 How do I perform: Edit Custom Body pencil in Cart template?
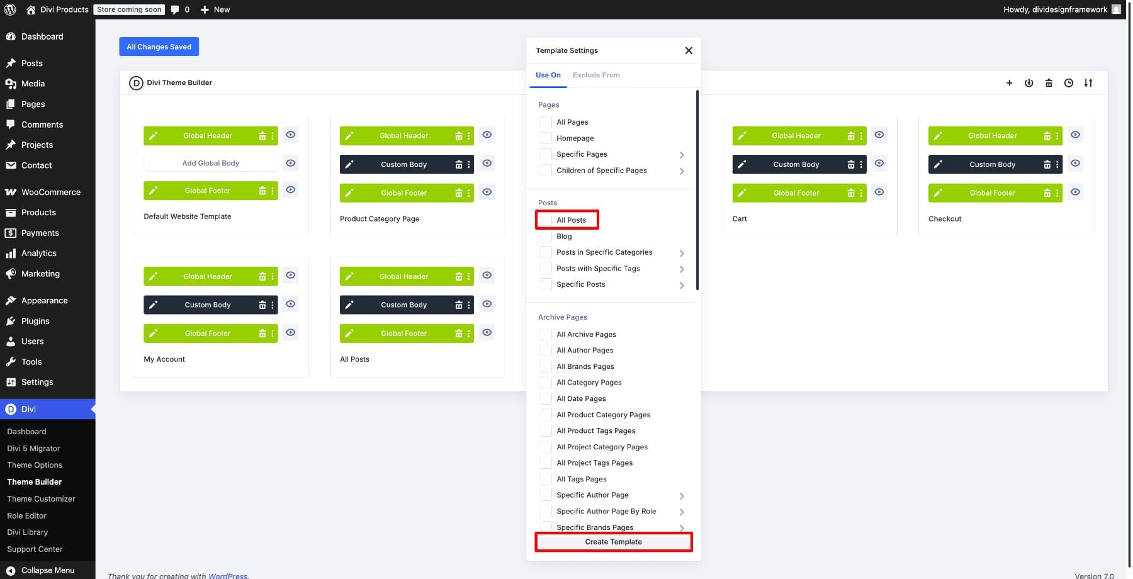742,164
